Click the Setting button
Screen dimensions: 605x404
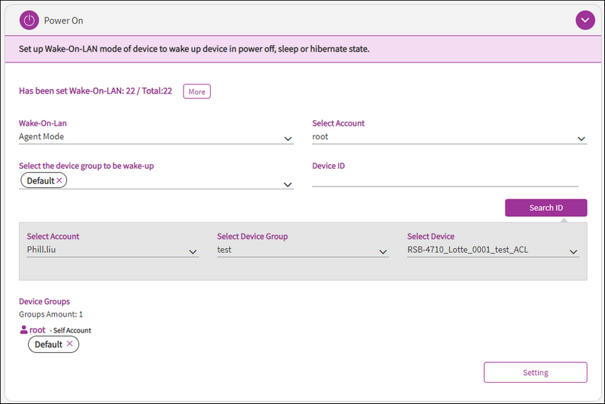point(535,372)
